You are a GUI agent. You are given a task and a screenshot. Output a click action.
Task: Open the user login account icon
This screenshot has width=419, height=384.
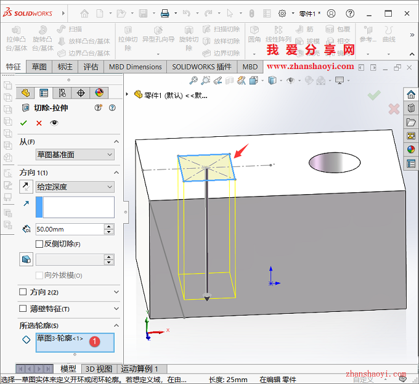[331, 14]
